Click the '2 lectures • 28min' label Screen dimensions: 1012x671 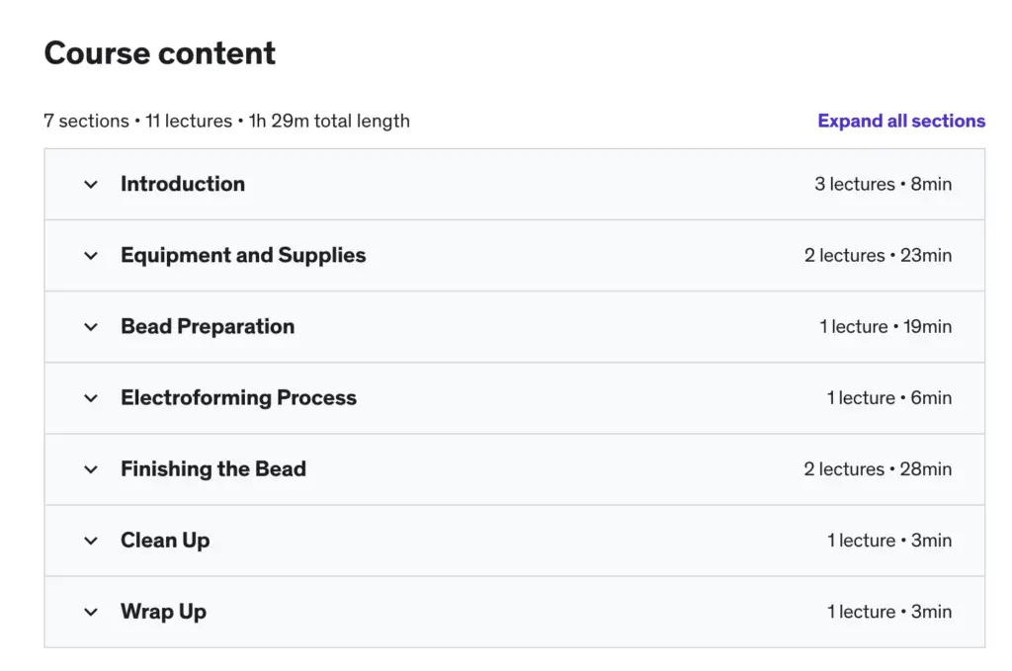coord(878,468)
